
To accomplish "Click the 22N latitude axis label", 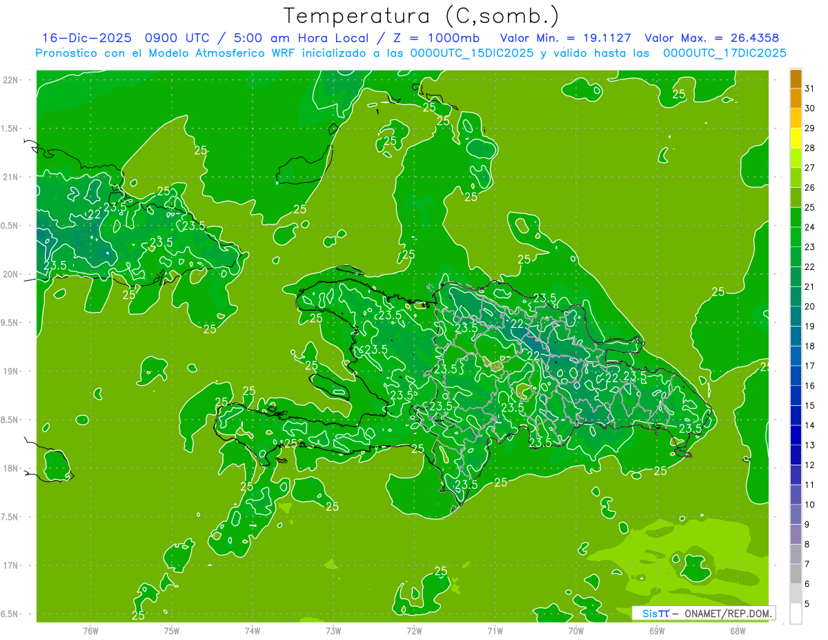I will (x=10, y=80).
